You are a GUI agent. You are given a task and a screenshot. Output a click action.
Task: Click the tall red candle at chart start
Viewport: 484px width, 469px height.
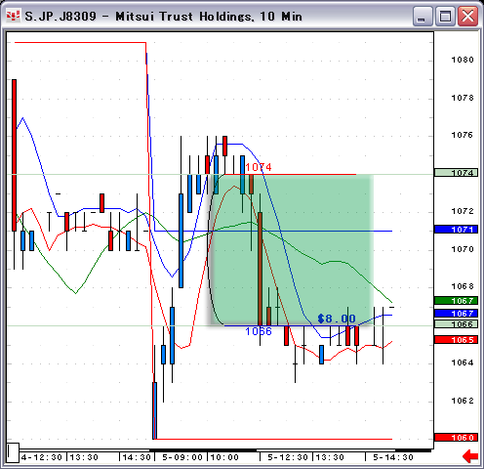click(x=14, y=155)
